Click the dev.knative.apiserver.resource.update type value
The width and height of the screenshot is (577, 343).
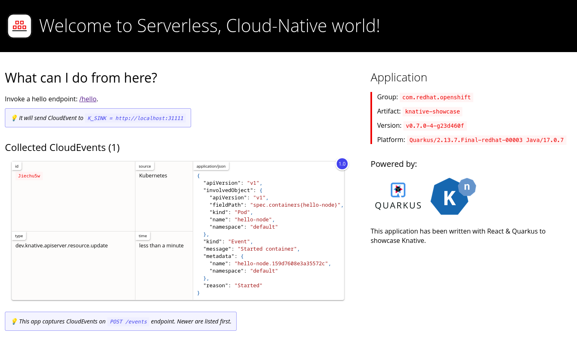pos(61,246)
